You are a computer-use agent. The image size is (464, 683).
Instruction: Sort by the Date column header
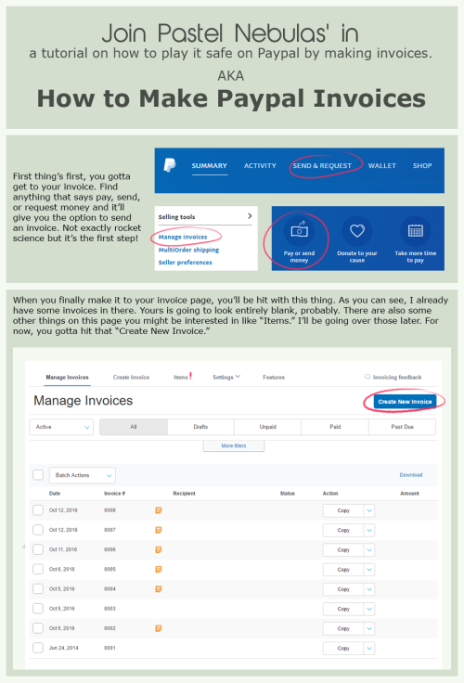(x=55, y=493)
